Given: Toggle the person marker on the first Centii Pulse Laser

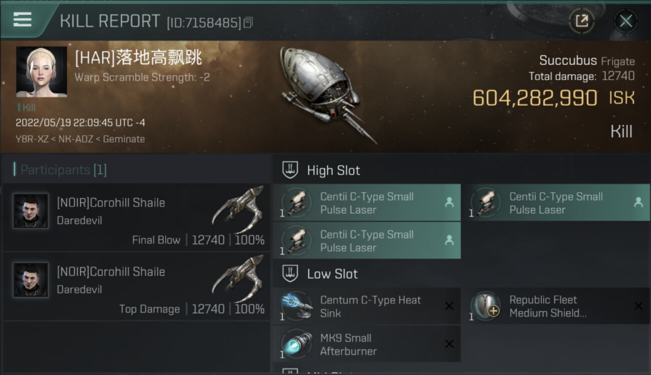Looking at the screenshot, I should pyautogui.click(x=449, y=202).
